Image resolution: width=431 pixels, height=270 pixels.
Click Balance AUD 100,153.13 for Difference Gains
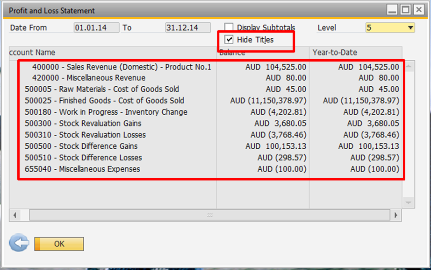[276, 146]
